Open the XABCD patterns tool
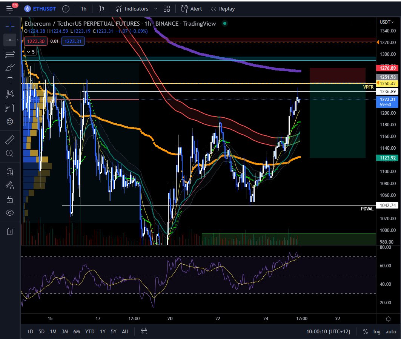The height and width of the screenshot is (339, 401). (10, 94)
